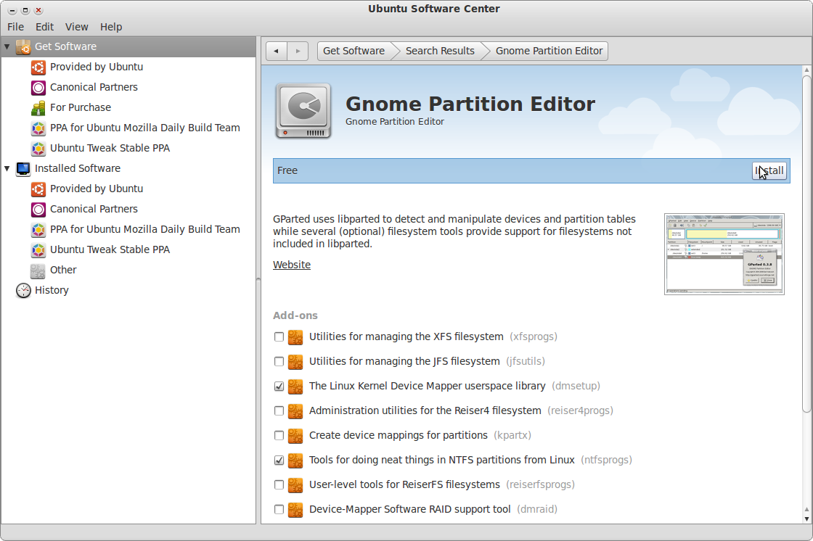Click the kpartx add-on package icon
The image size is (813, 541).
pos(295,436)
